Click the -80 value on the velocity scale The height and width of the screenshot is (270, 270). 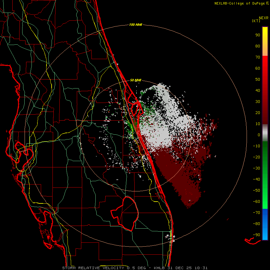pyautogui.click(x=256, y=224)
